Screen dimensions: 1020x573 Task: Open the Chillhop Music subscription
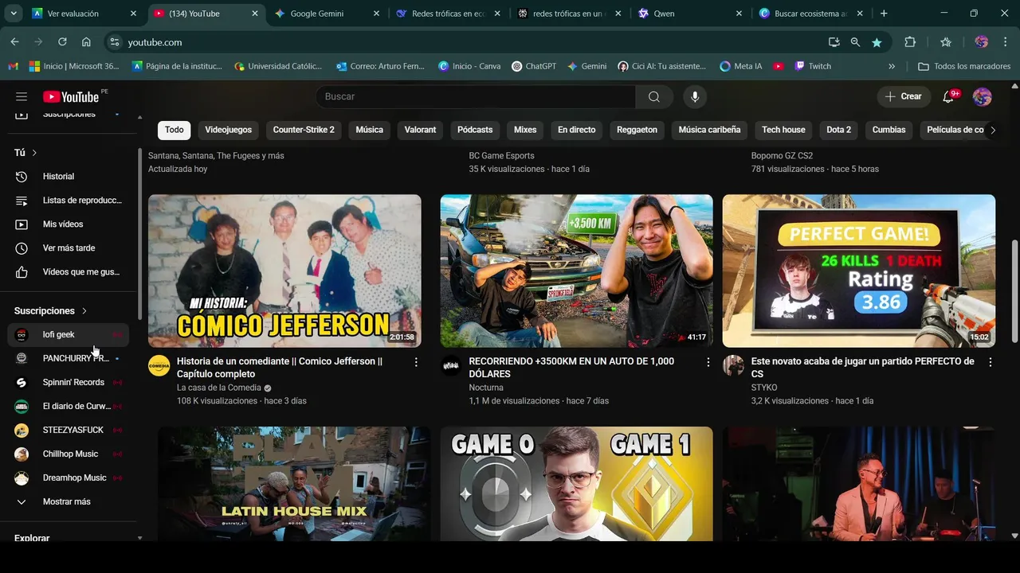click(x=69, y=454)
